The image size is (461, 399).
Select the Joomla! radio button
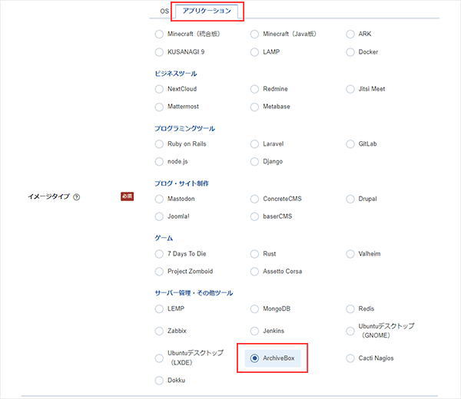point(159,216)
